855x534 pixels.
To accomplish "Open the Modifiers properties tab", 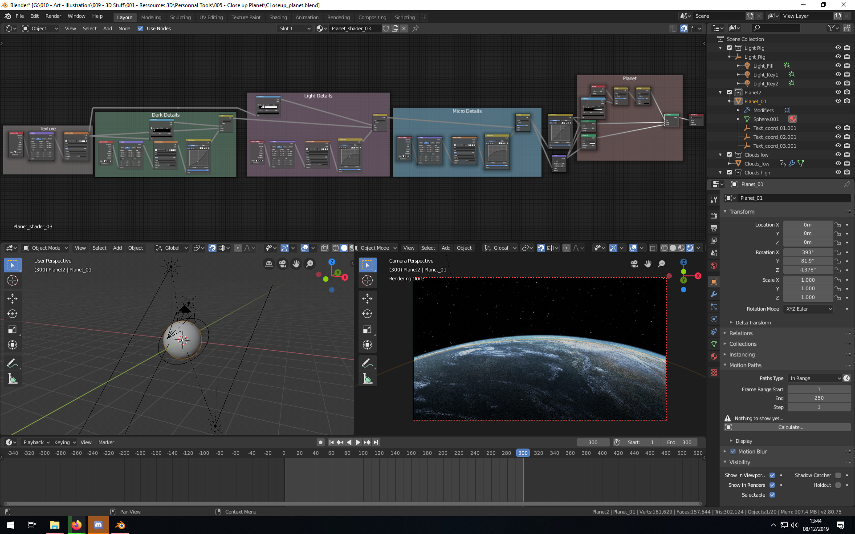I will [714, 294].
